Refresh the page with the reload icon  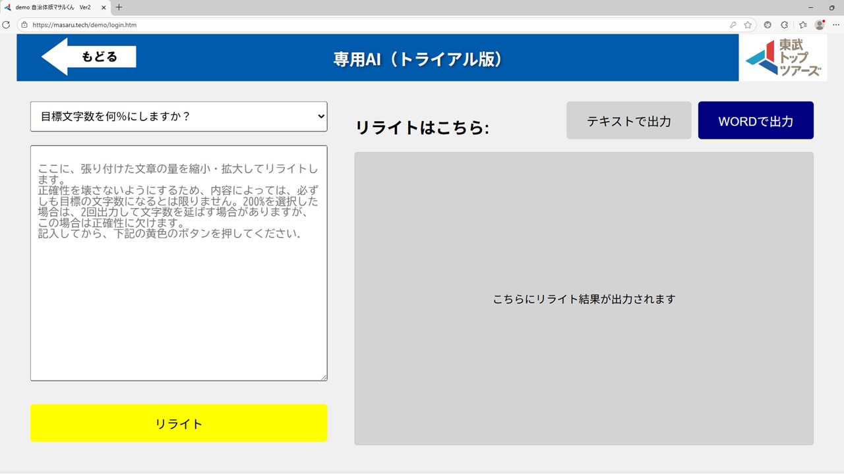click(x=7, y=25)
